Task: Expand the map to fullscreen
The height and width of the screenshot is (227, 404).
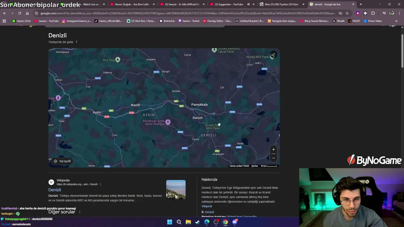Action: click(273, 54)
